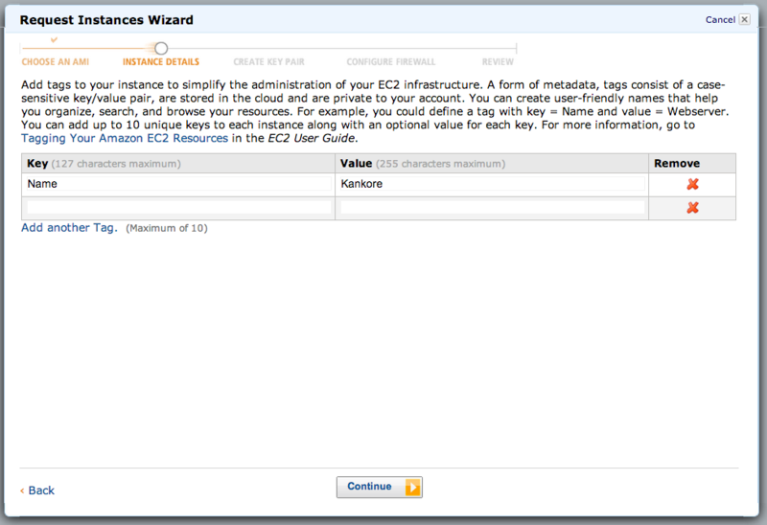Select the Choose an AMI step
The height and width of the screenshot is (525, 767).
[x=56, y=62]
